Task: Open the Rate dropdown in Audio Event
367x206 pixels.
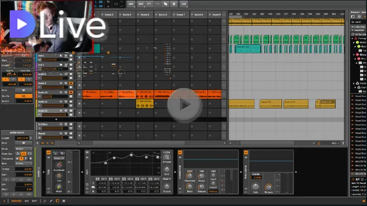Action: point(24,164)
